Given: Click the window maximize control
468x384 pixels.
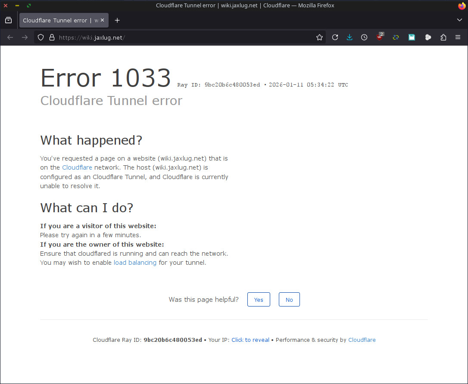Looking at the screenshot, I should (28, 5).
